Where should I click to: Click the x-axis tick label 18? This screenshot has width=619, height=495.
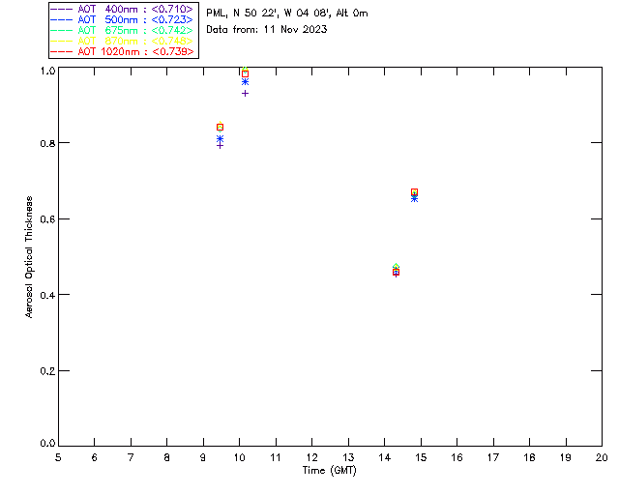tap(529, 457)
